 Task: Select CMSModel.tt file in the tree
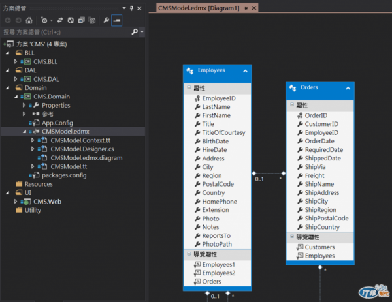click(69, 166)
